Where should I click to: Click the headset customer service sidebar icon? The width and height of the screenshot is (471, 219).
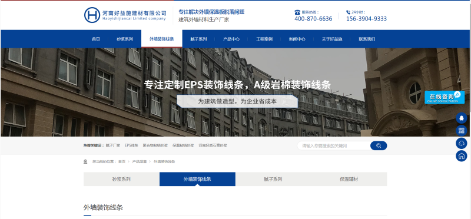462,143
